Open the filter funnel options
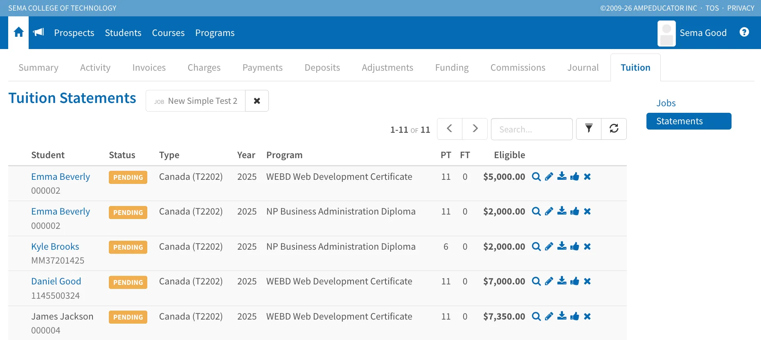 589,129
